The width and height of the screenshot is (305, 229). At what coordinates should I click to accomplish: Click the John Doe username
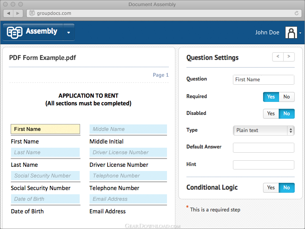(267, 32)
